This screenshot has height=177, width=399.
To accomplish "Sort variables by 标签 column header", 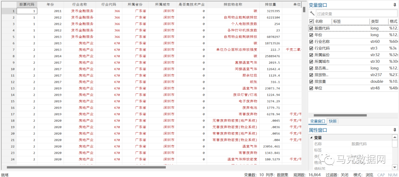I will pyautogui.click(x=351, y=21).
